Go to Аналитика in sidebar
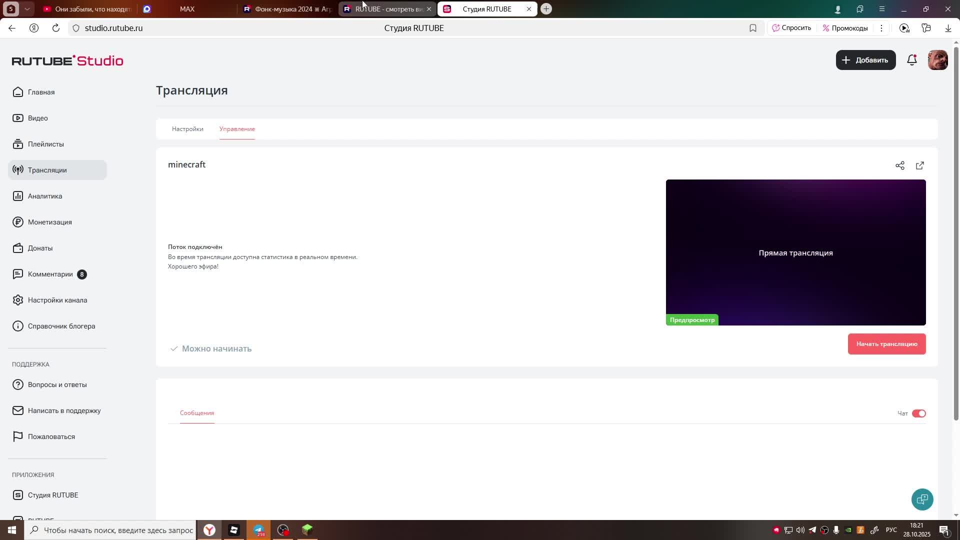 (x=45, y=196)
